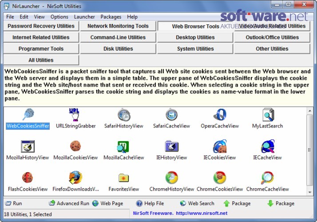Select the ChromeCacheView icon
Image resolution: width=317 pixels, height=222 pixels.
tap(267, 178)
